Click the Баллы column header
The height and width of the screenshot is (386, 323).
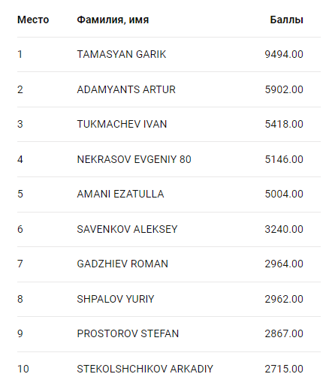click(x=286, y=20)
